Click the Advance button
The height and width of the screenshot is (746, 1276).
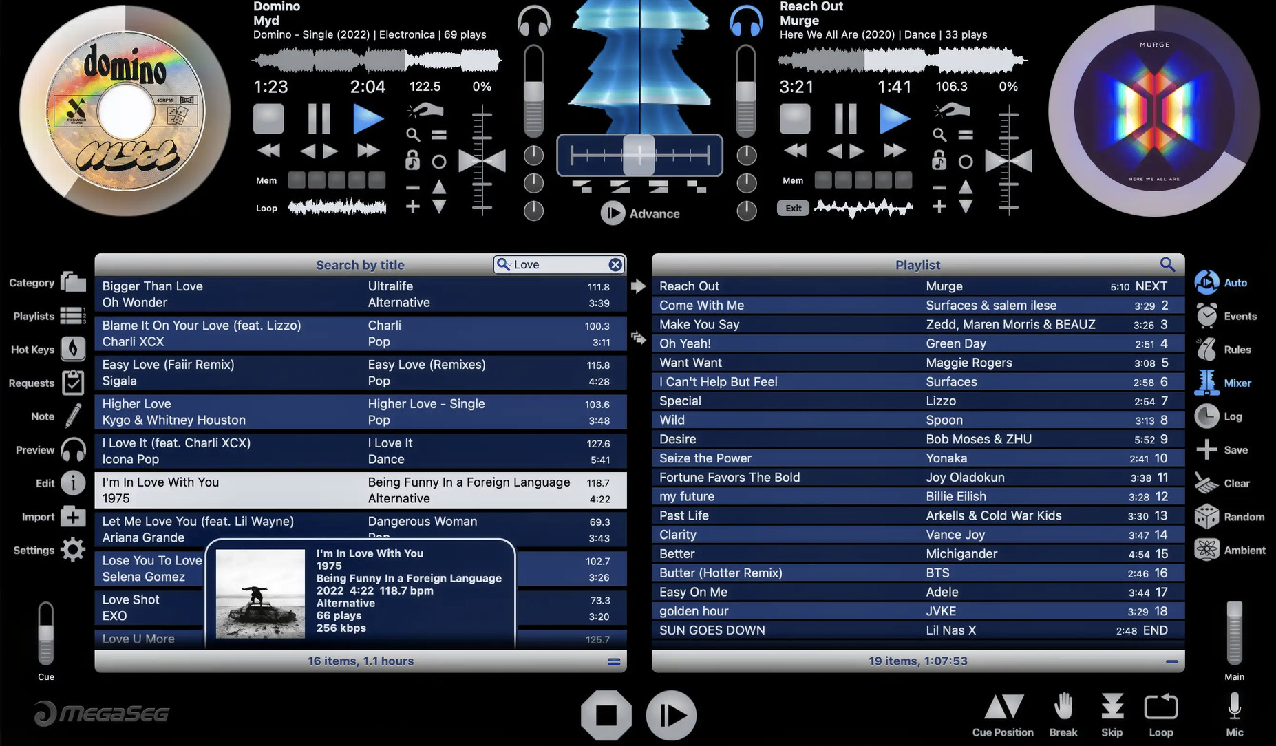coord(640,213)
